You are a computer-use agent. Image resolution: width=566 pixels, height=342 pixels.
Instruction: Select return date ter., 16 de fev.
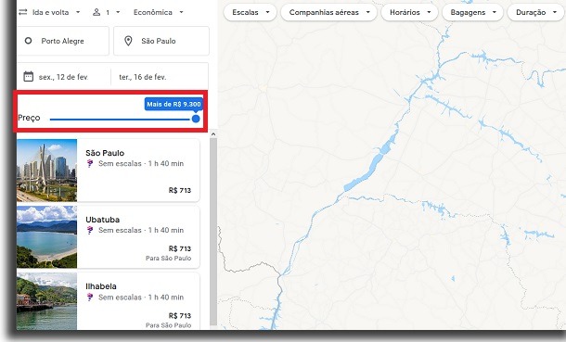(143, 77)
